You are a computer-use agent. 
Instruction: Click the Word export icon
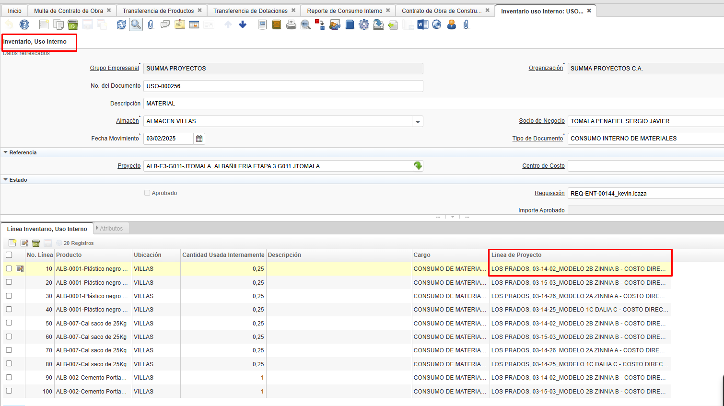click(x=422, y=24)
